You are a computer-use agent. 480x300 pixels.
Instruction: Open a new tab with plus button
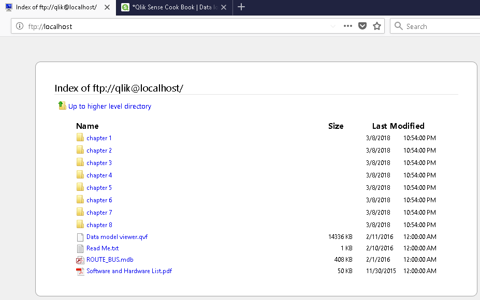241,7
